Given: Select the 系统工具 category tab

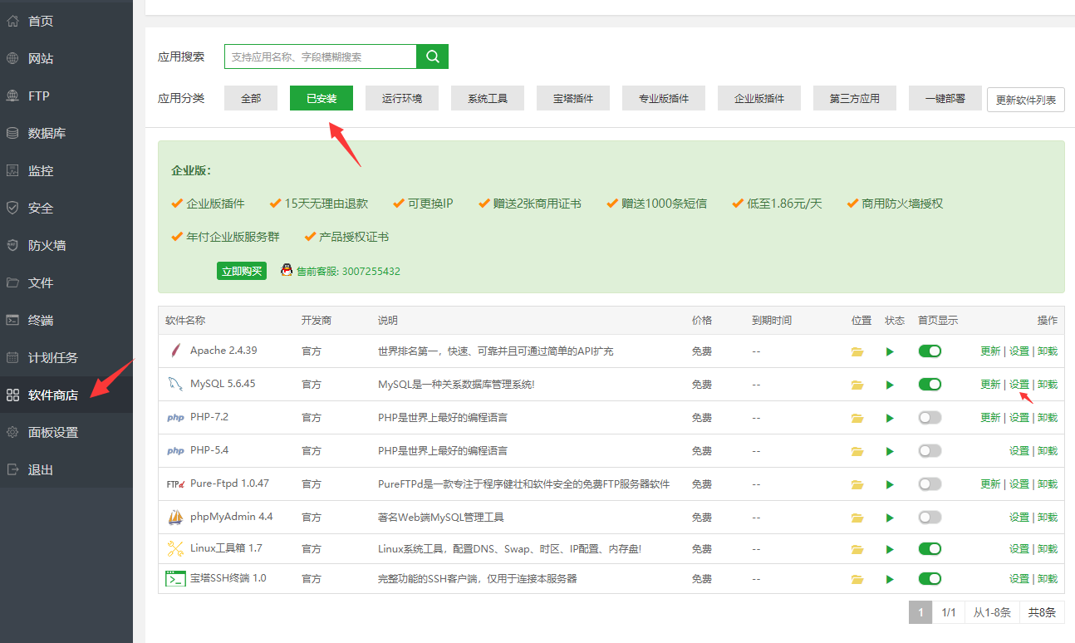Looking at the screenshot, I should pyautogui.click(x=488, y=98).
